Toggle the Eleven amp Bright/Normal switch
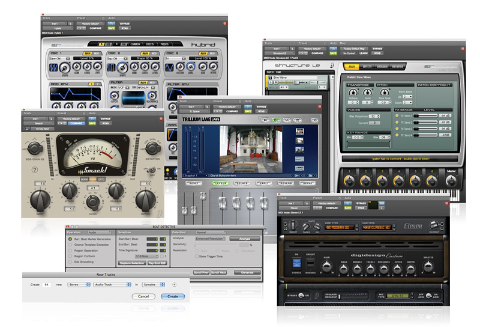Viewport: 480px width, 327px height. [x=310, y=263]
